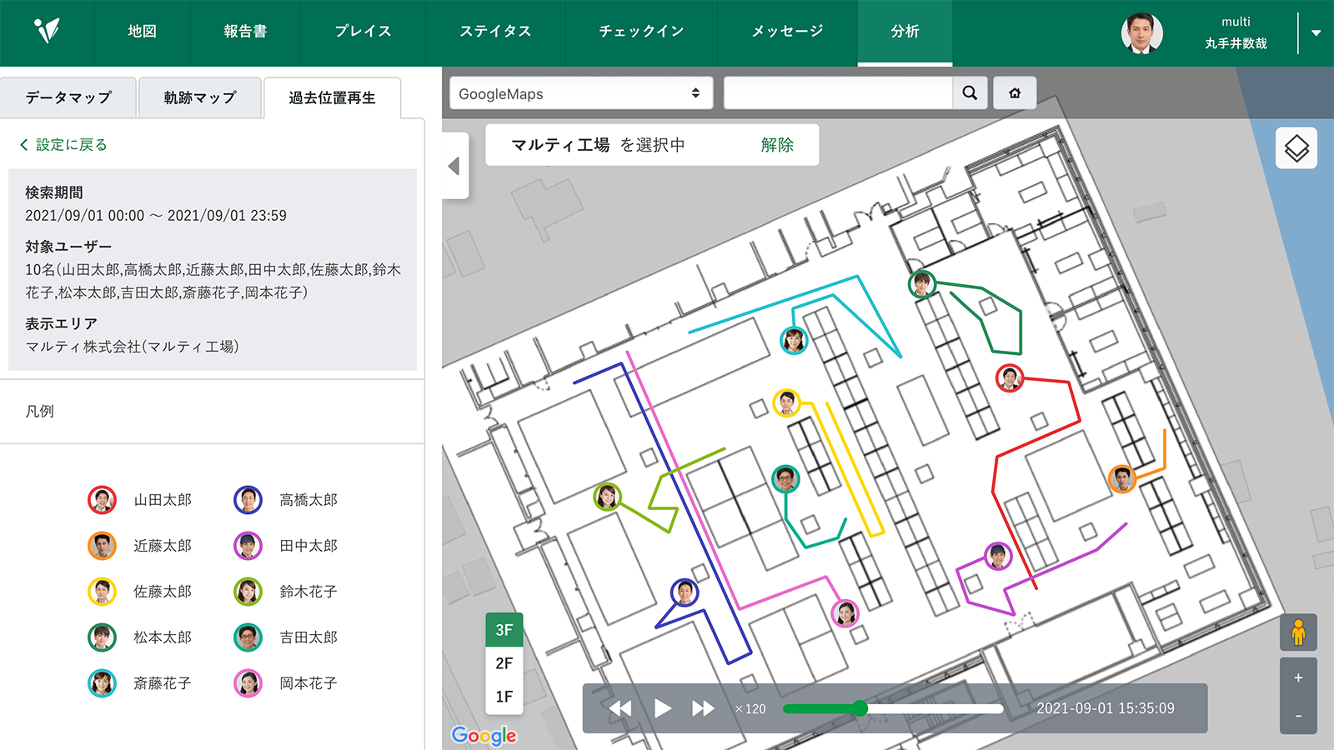The width and height of the screenshot is (1334, 750).
Task: Open the map search magnifier icon
Action: pos(969,92)
